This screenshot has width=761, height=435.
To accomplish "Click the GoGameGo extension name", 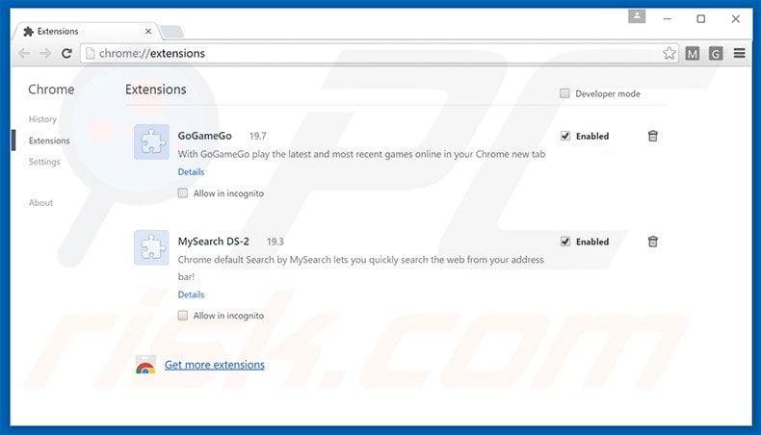I will (x=205, y=136).
